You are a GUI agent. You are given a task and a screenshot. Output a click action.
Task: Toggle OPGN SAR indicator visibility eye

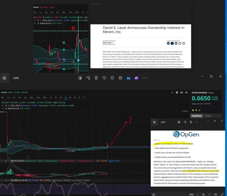point(6,108)
